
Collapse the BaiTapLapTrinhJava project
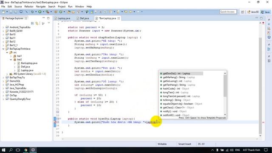[x=3, y=49]
